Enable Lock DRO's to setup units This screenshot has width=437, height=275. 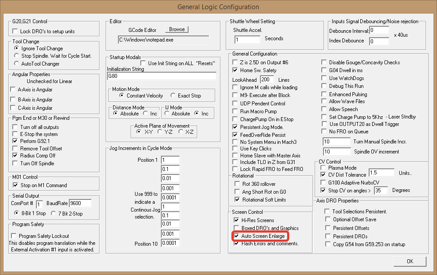click(x=15, y=31)
